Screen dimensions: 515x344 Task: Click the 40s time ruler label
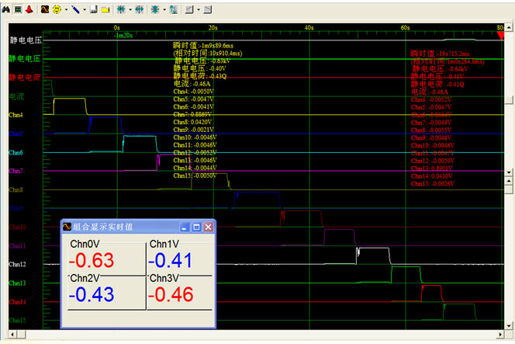309,28
